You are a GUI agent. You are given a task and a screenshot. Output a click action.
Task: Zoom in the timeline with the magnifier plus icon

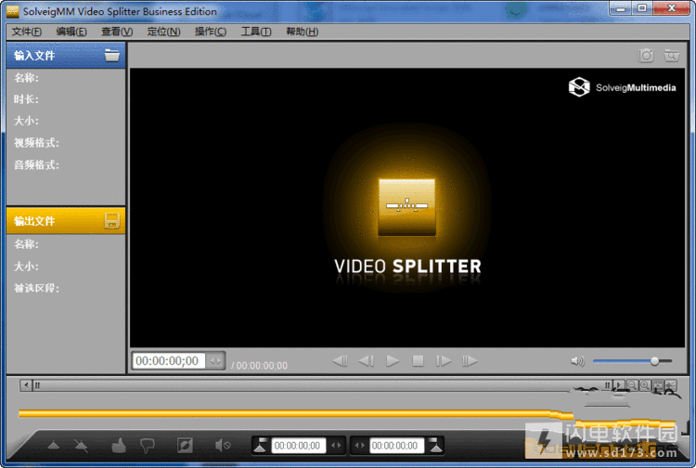click(645, 385)
